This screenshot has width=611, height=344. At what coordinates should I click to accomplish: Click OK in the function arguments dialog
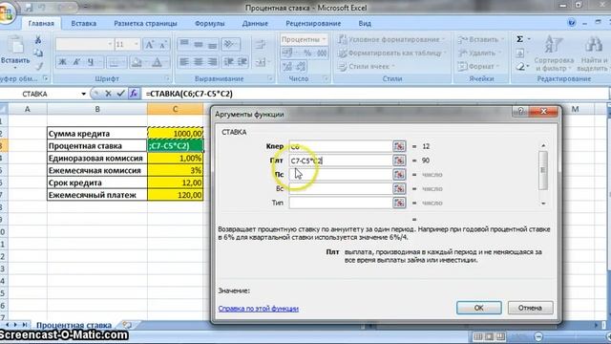(x=479, y=308)
